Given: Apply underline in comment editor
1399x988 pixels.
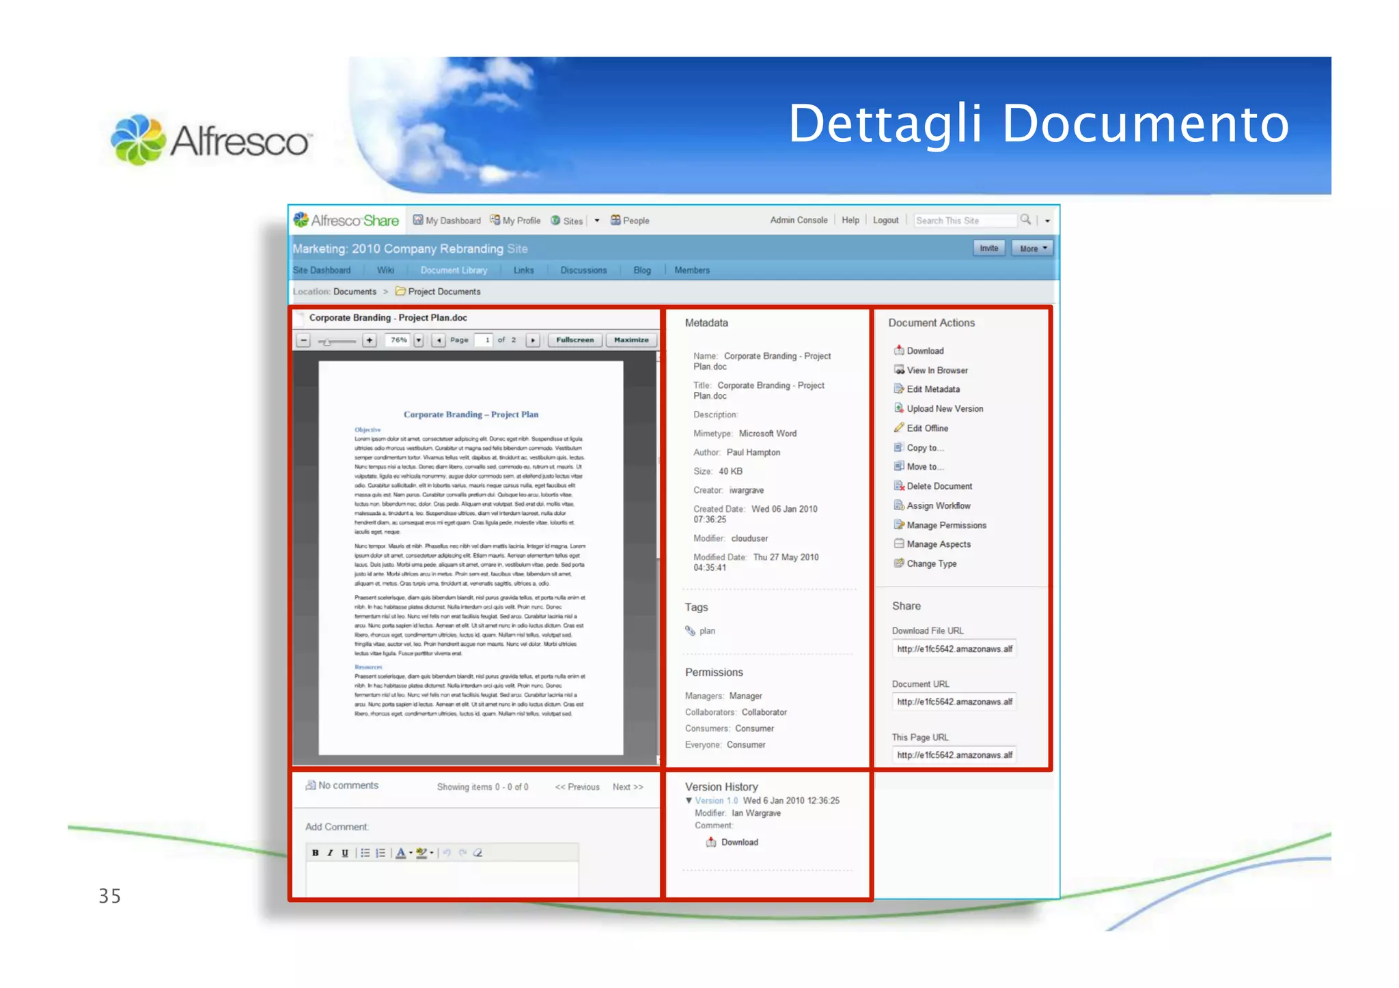Looking at the screenshot, I should pos(345,852).
